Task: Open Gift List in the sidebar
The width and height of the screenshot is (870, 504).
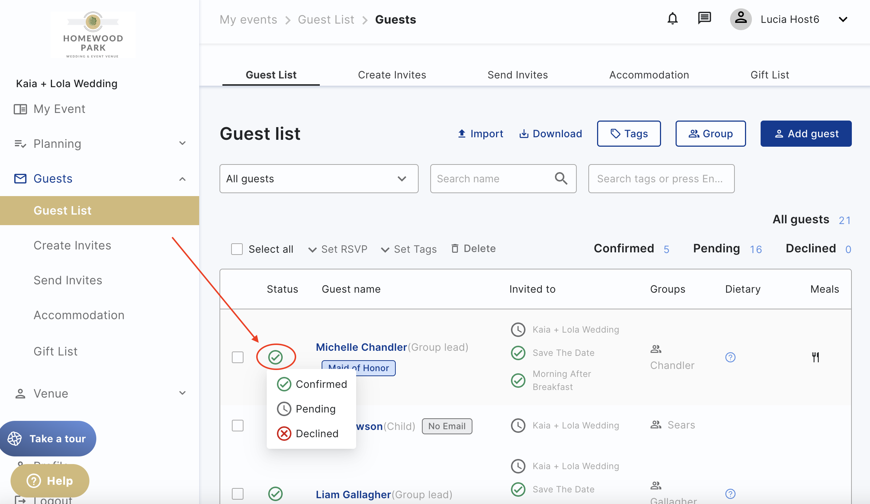Action: click(56, 351)
